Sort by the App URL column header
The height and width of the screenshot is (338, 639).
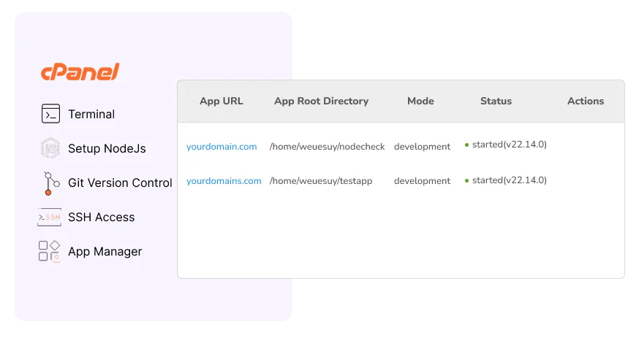[221, 101]
